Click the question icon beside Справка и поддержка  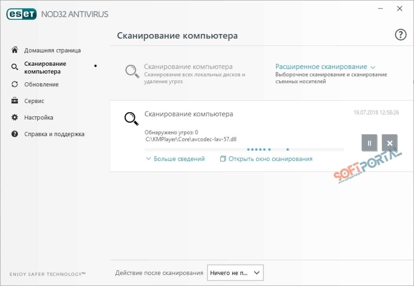15,134
